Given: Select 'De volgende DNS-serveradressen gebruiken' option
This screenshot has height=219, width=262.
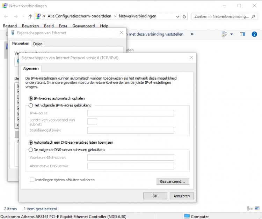Looking at the screenshot, I should [x=31, y=150].
